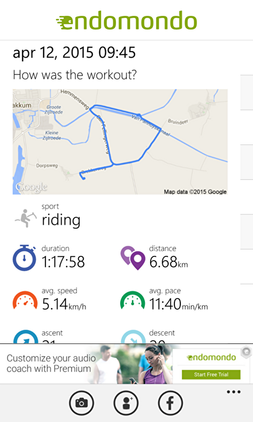The width and height of the screenshot is (253, 422).
Task: Tap the 6.68 km distance value
Action: coord(169,262)
